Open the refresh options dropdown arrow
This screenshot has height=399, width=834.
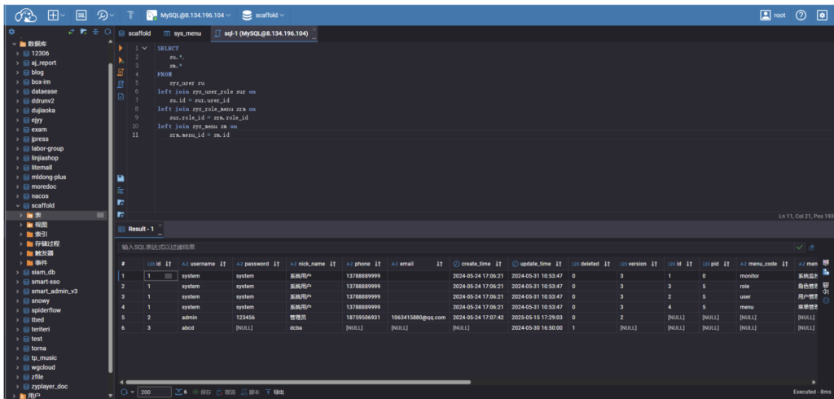(x=132, y=392)
